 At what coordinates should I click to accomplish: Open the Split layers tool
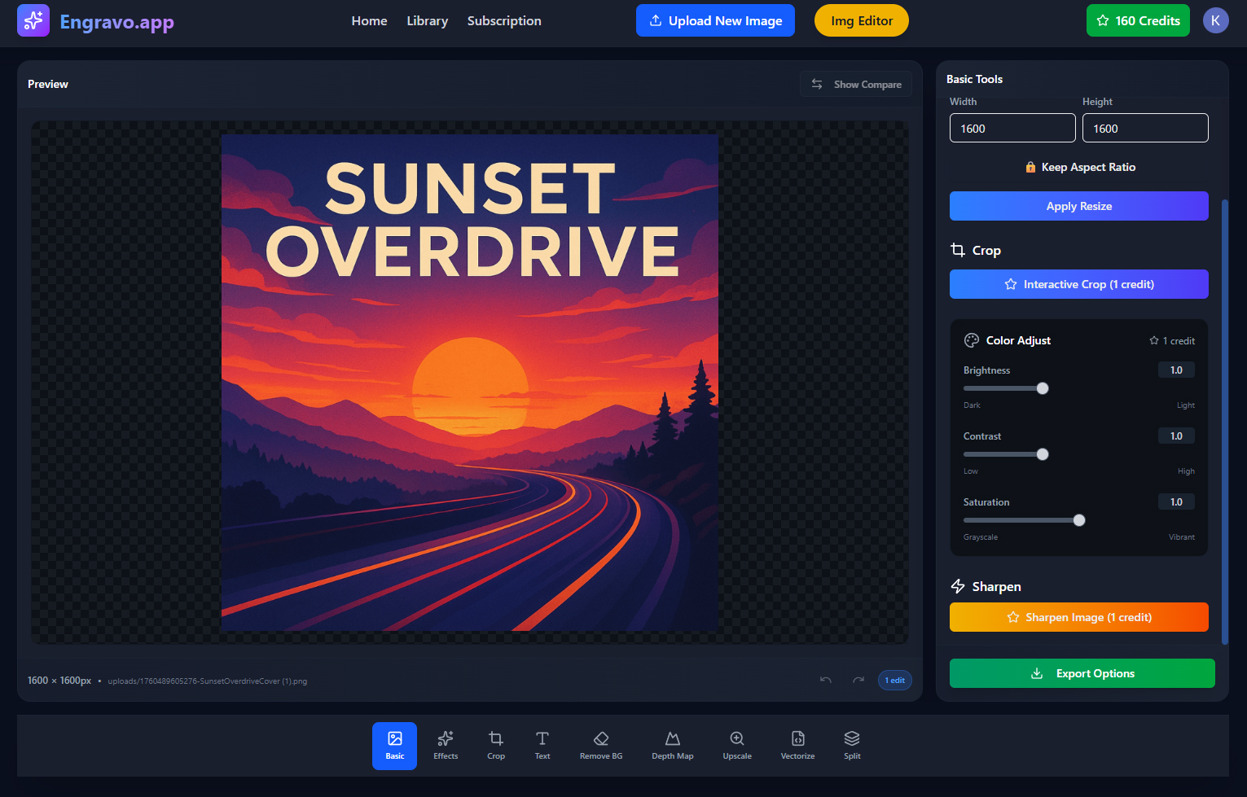tap(852, 745)
